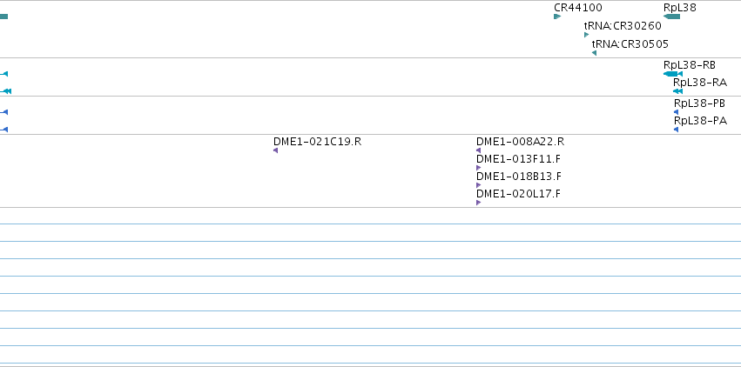Select the RpL38 gene label
Viewport: 741px width, 367px height.
(679, 8)
